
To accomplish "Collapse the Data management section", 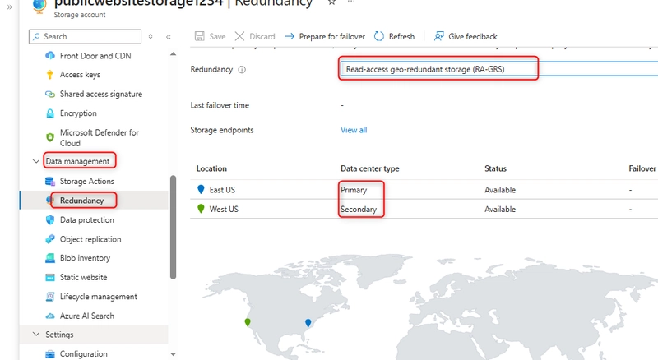I will (x=36, y=161).
